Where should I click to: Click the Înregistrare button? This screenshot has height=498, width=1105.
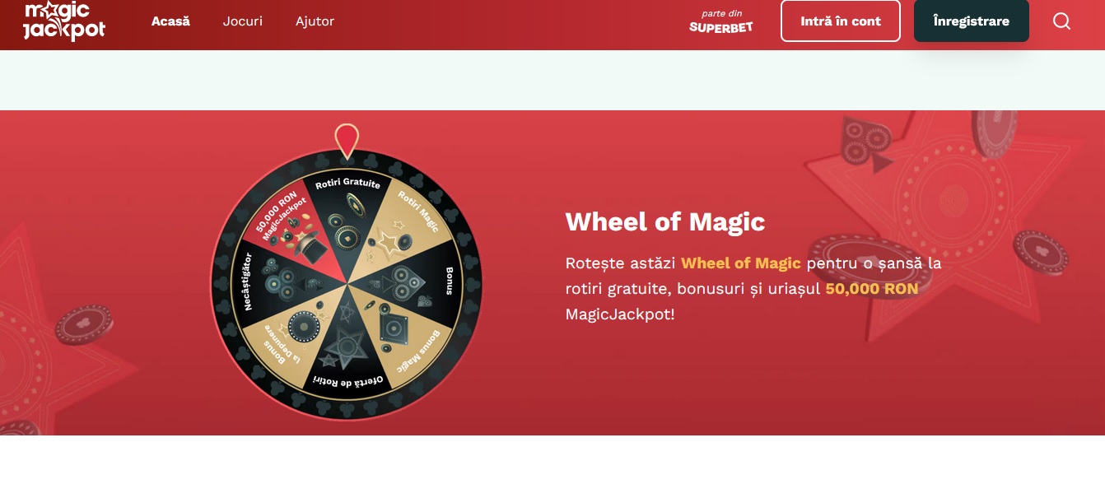972,21
